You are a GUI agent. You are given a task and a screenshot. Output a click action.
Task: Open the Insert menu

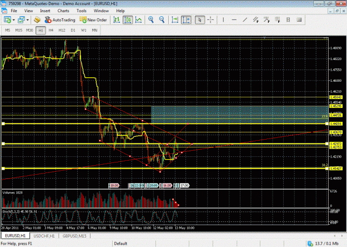(x=45, y=11)
